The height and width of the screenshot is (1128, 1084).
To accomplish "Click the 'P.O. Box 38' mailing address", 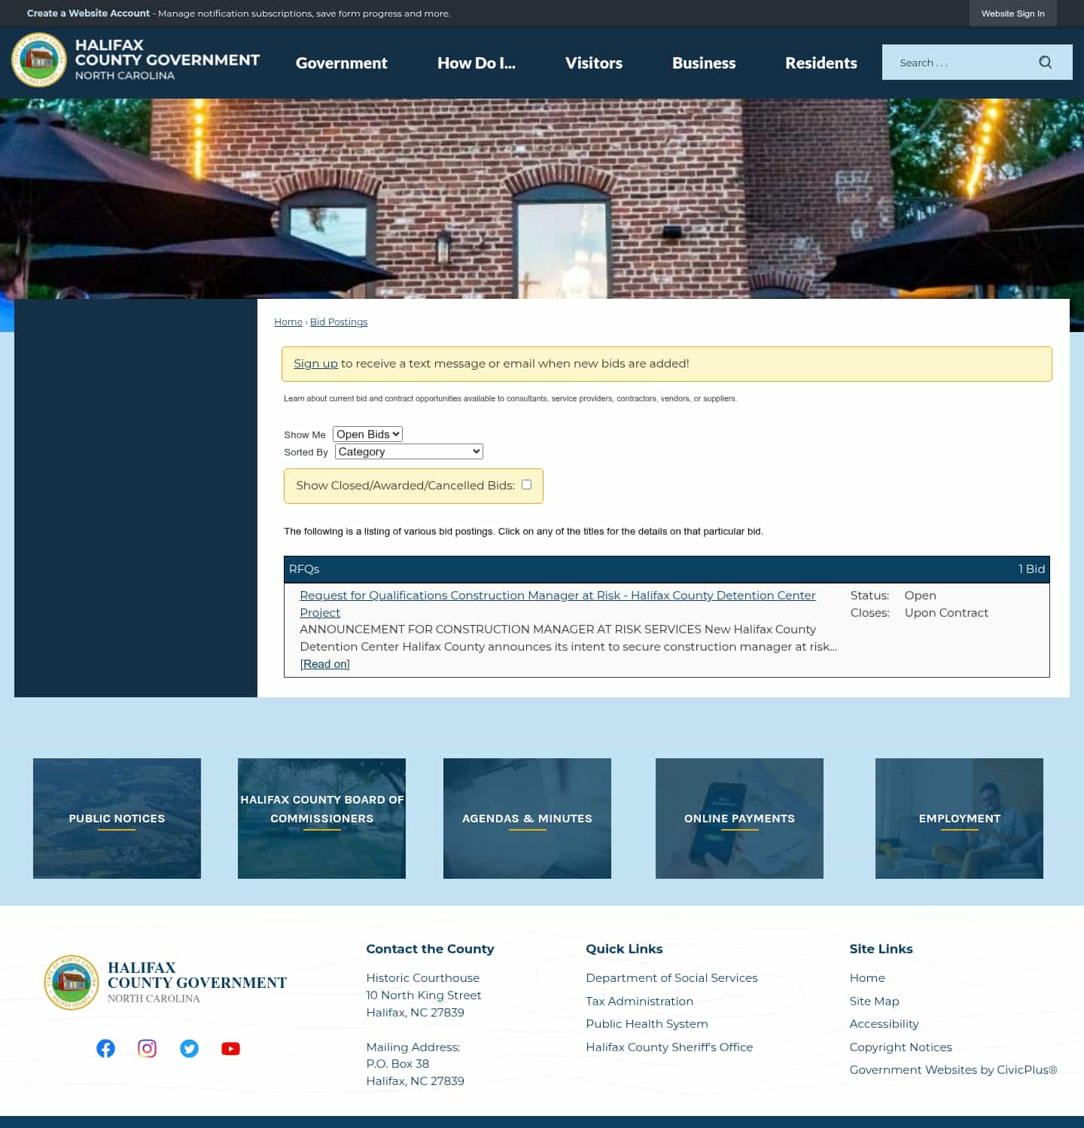I will (397, 1063).
